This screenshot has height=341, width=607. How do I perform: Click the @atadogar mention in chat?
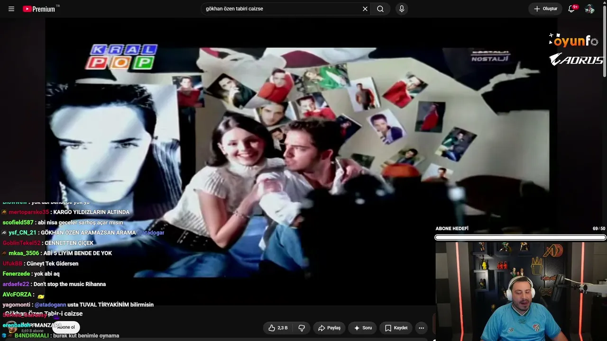click(151, 233)
